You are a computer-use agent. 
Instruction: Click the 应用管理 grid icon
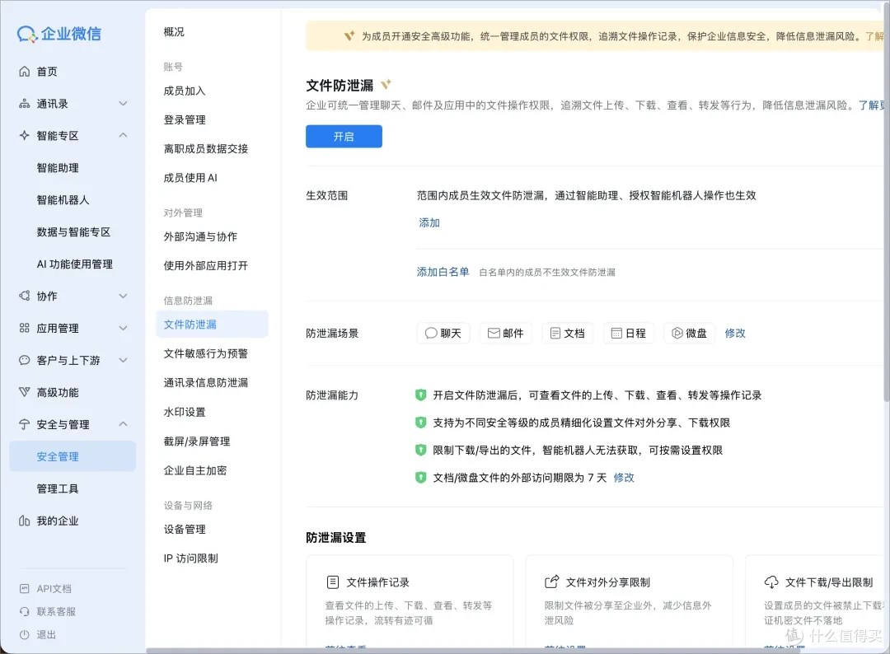tap(25, 329)
